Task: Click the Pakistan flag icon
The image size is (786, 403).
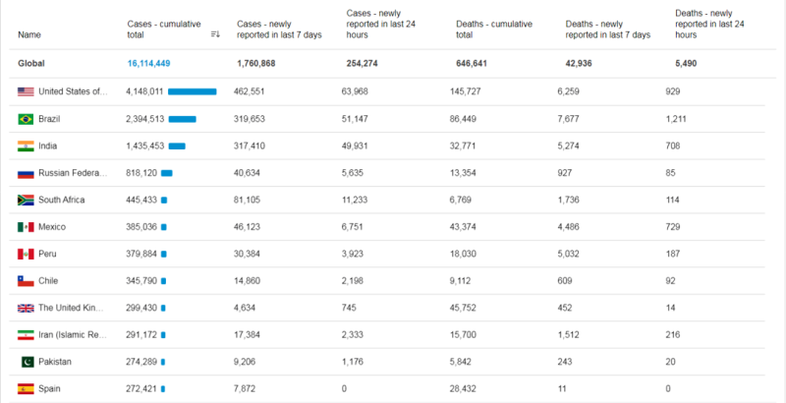Action: click(x=27, y=363)
